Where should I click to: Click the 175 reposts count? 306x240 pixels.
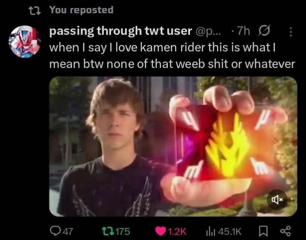pyautogui.click(x=122, y=231)
